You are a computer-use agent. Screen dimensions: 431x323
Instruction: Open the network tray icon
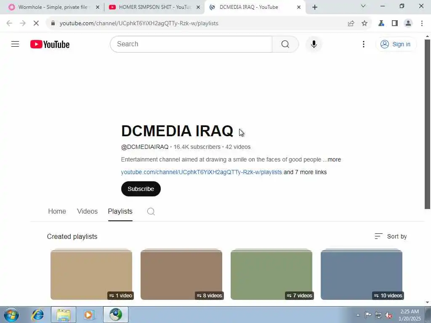(x=378, y=315)
